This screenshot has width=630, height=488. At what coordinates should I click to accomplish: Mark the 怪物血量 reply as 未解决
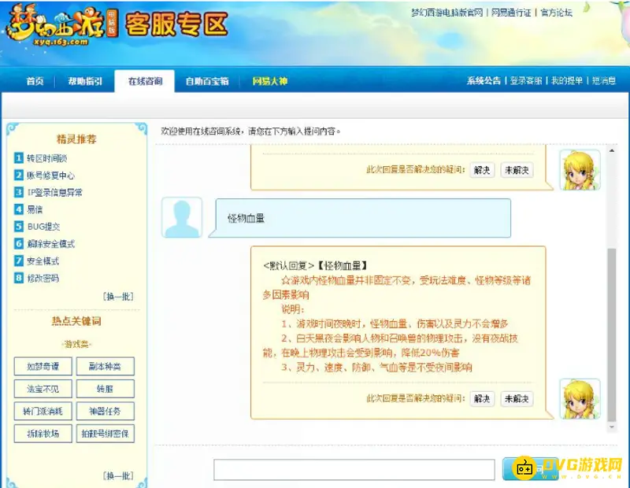517,399
